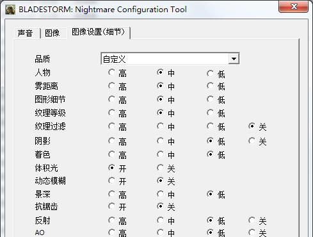Pick 中 for 着色

[160, 154]
